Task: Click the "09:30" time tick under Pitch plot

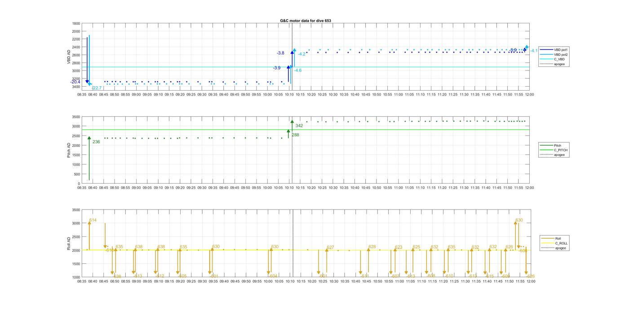Action: pos(202,188)
